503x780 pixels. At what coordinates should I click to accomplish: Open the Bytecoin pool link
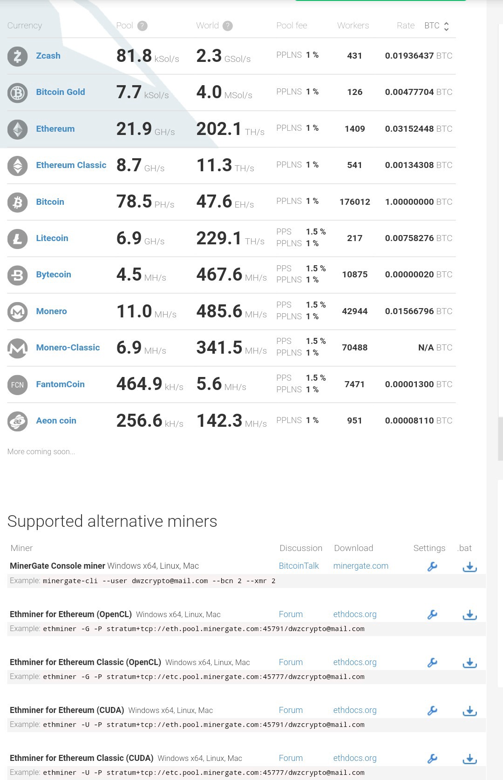pos(54,275)
